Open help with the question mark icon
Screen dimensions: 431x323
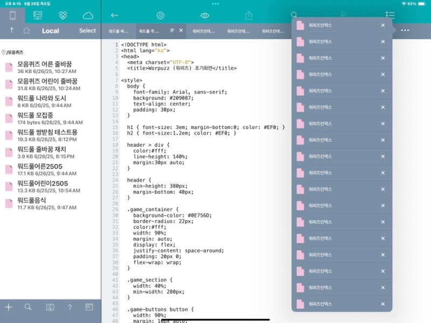pos(70,307)
